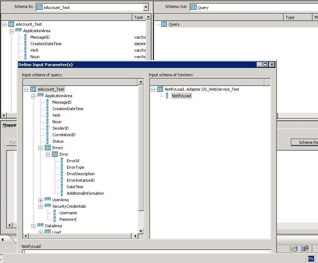Open the Schema In dropdown list
This screenshot has height=263, width=318.
[x=146, y=7]
